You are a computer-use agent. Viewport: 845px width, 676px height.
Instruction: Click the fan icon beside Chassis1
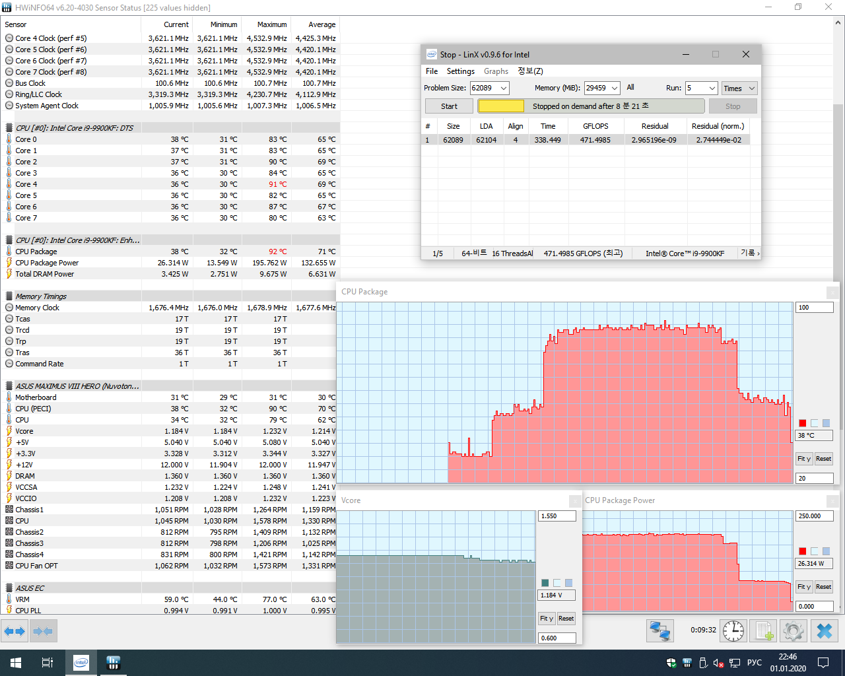point(9,510)
